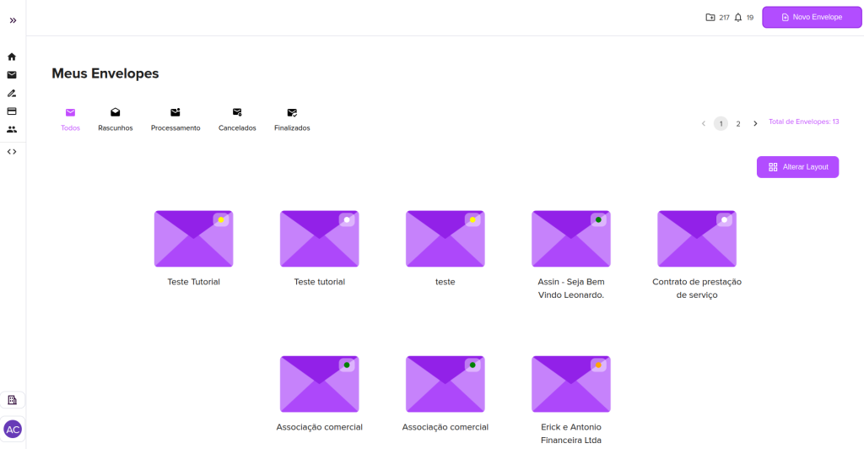Open the credit card sidebar icon

12,111
